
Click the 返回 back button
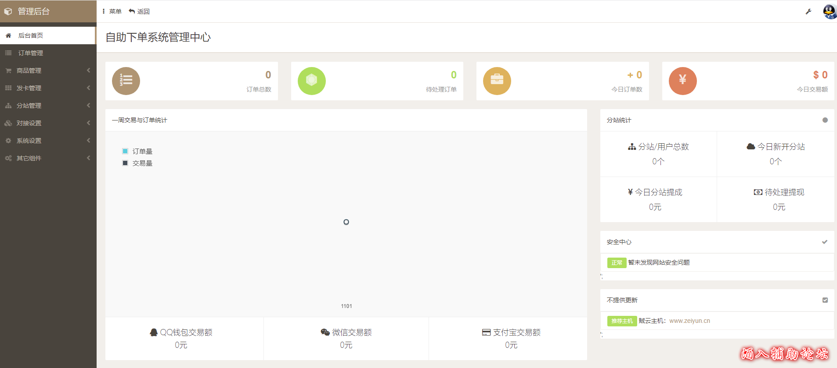(x=139, y=11)
